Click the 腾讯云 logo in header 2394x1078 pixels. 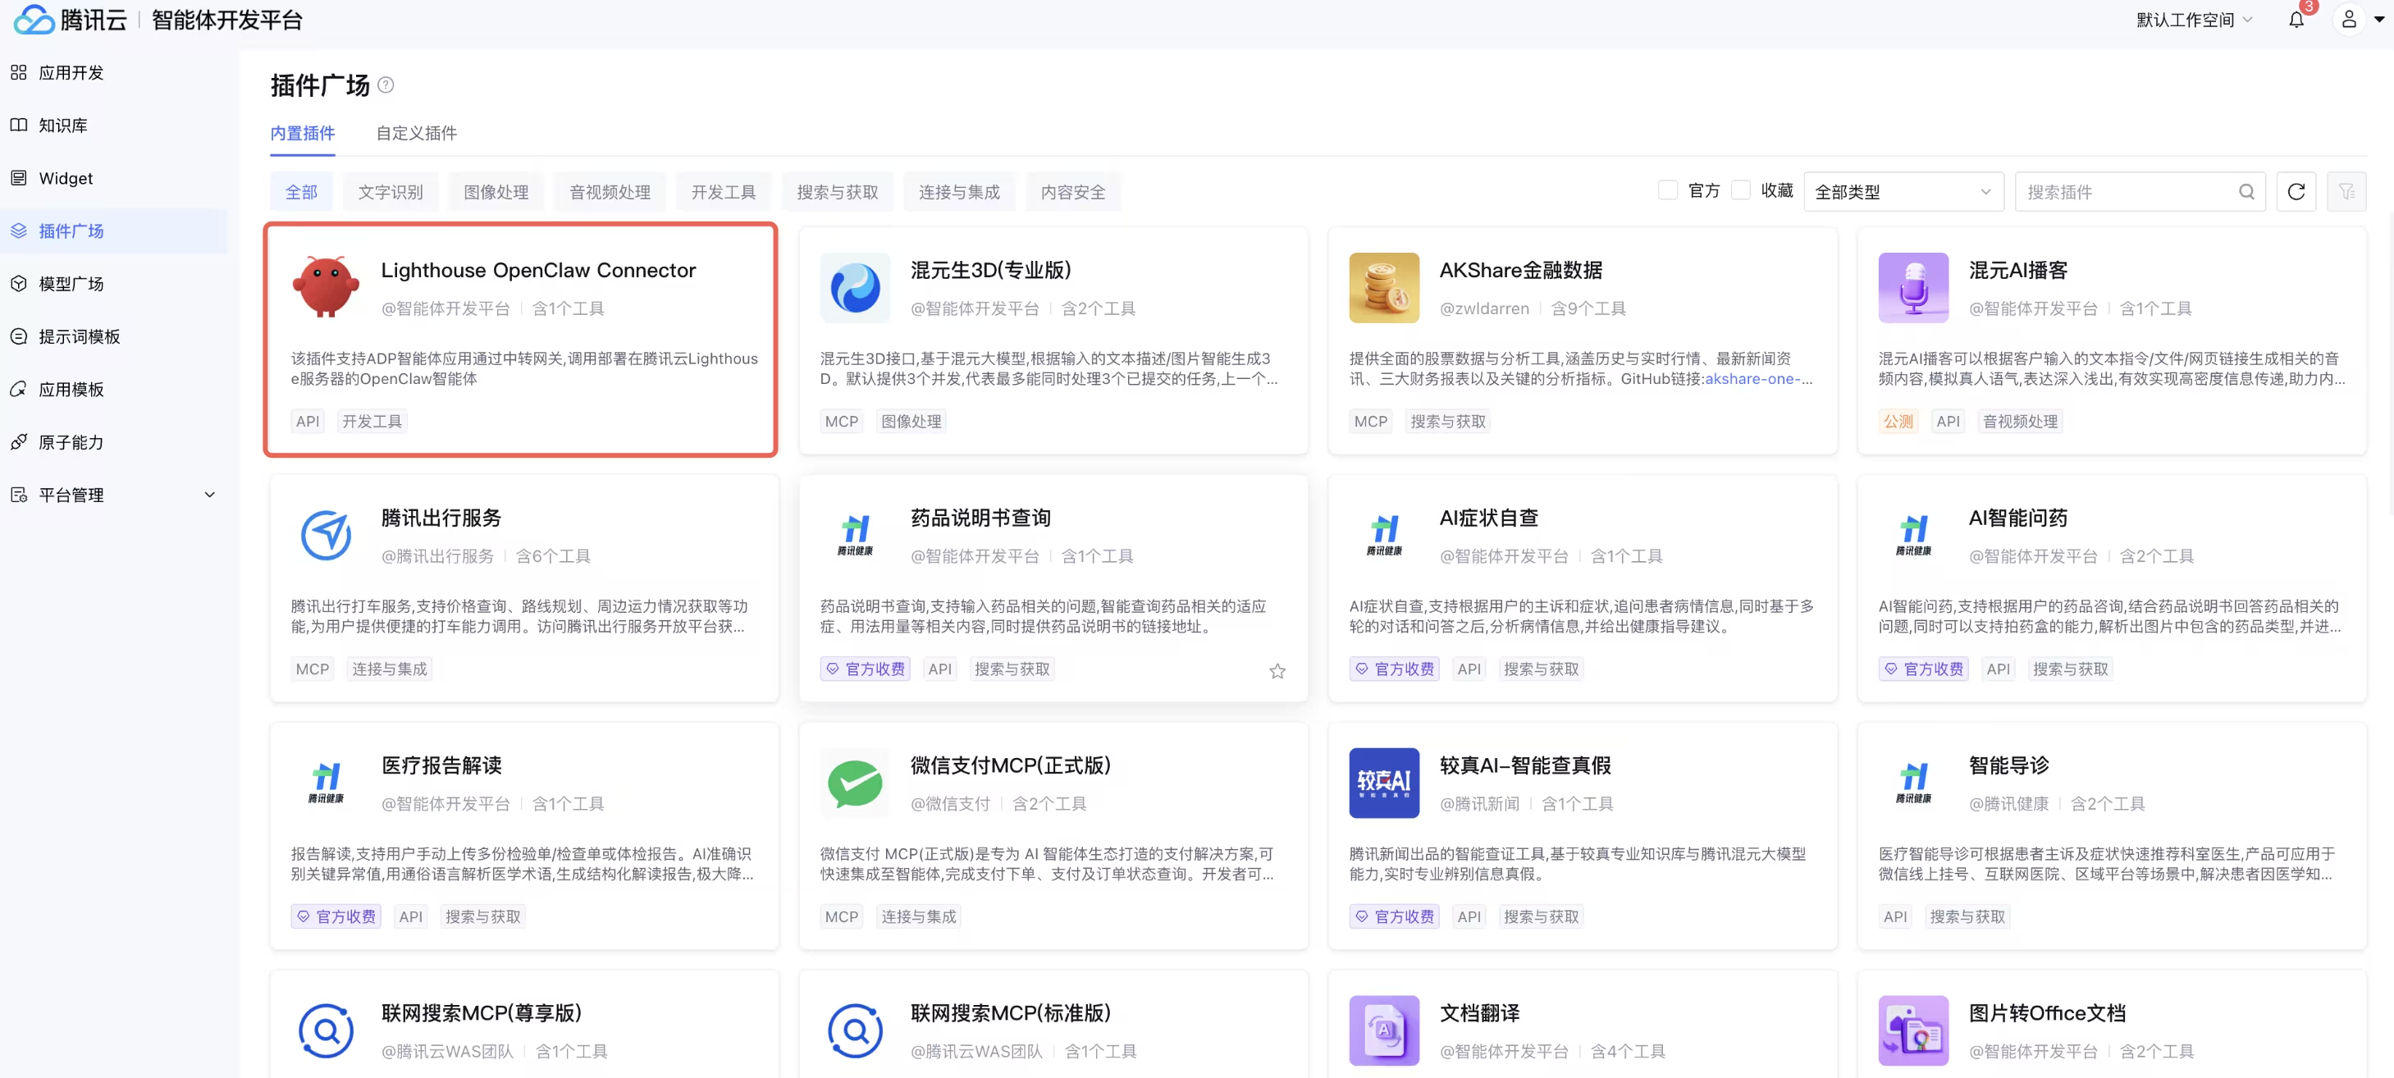71,20
